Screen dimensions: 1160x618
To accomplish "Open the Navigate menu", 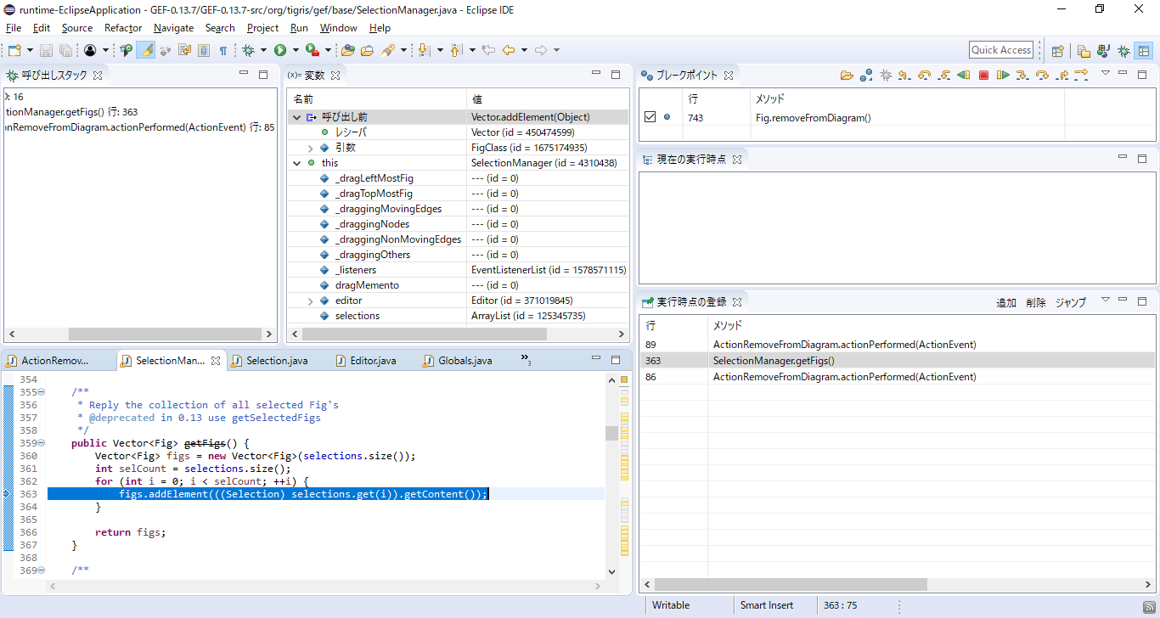I will point(173,28).
